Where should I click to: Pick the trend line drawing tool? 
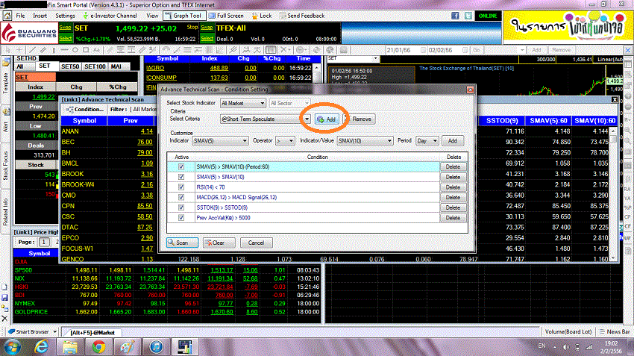[33, 50]
